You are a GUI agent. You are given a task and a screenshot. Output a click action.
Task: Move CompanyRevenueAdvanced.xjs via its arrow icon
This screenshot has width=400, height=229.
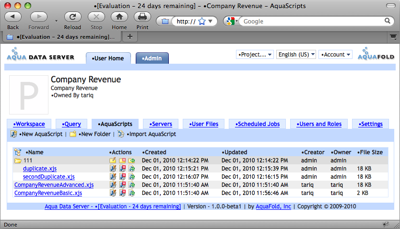click(x=131, y=185)
